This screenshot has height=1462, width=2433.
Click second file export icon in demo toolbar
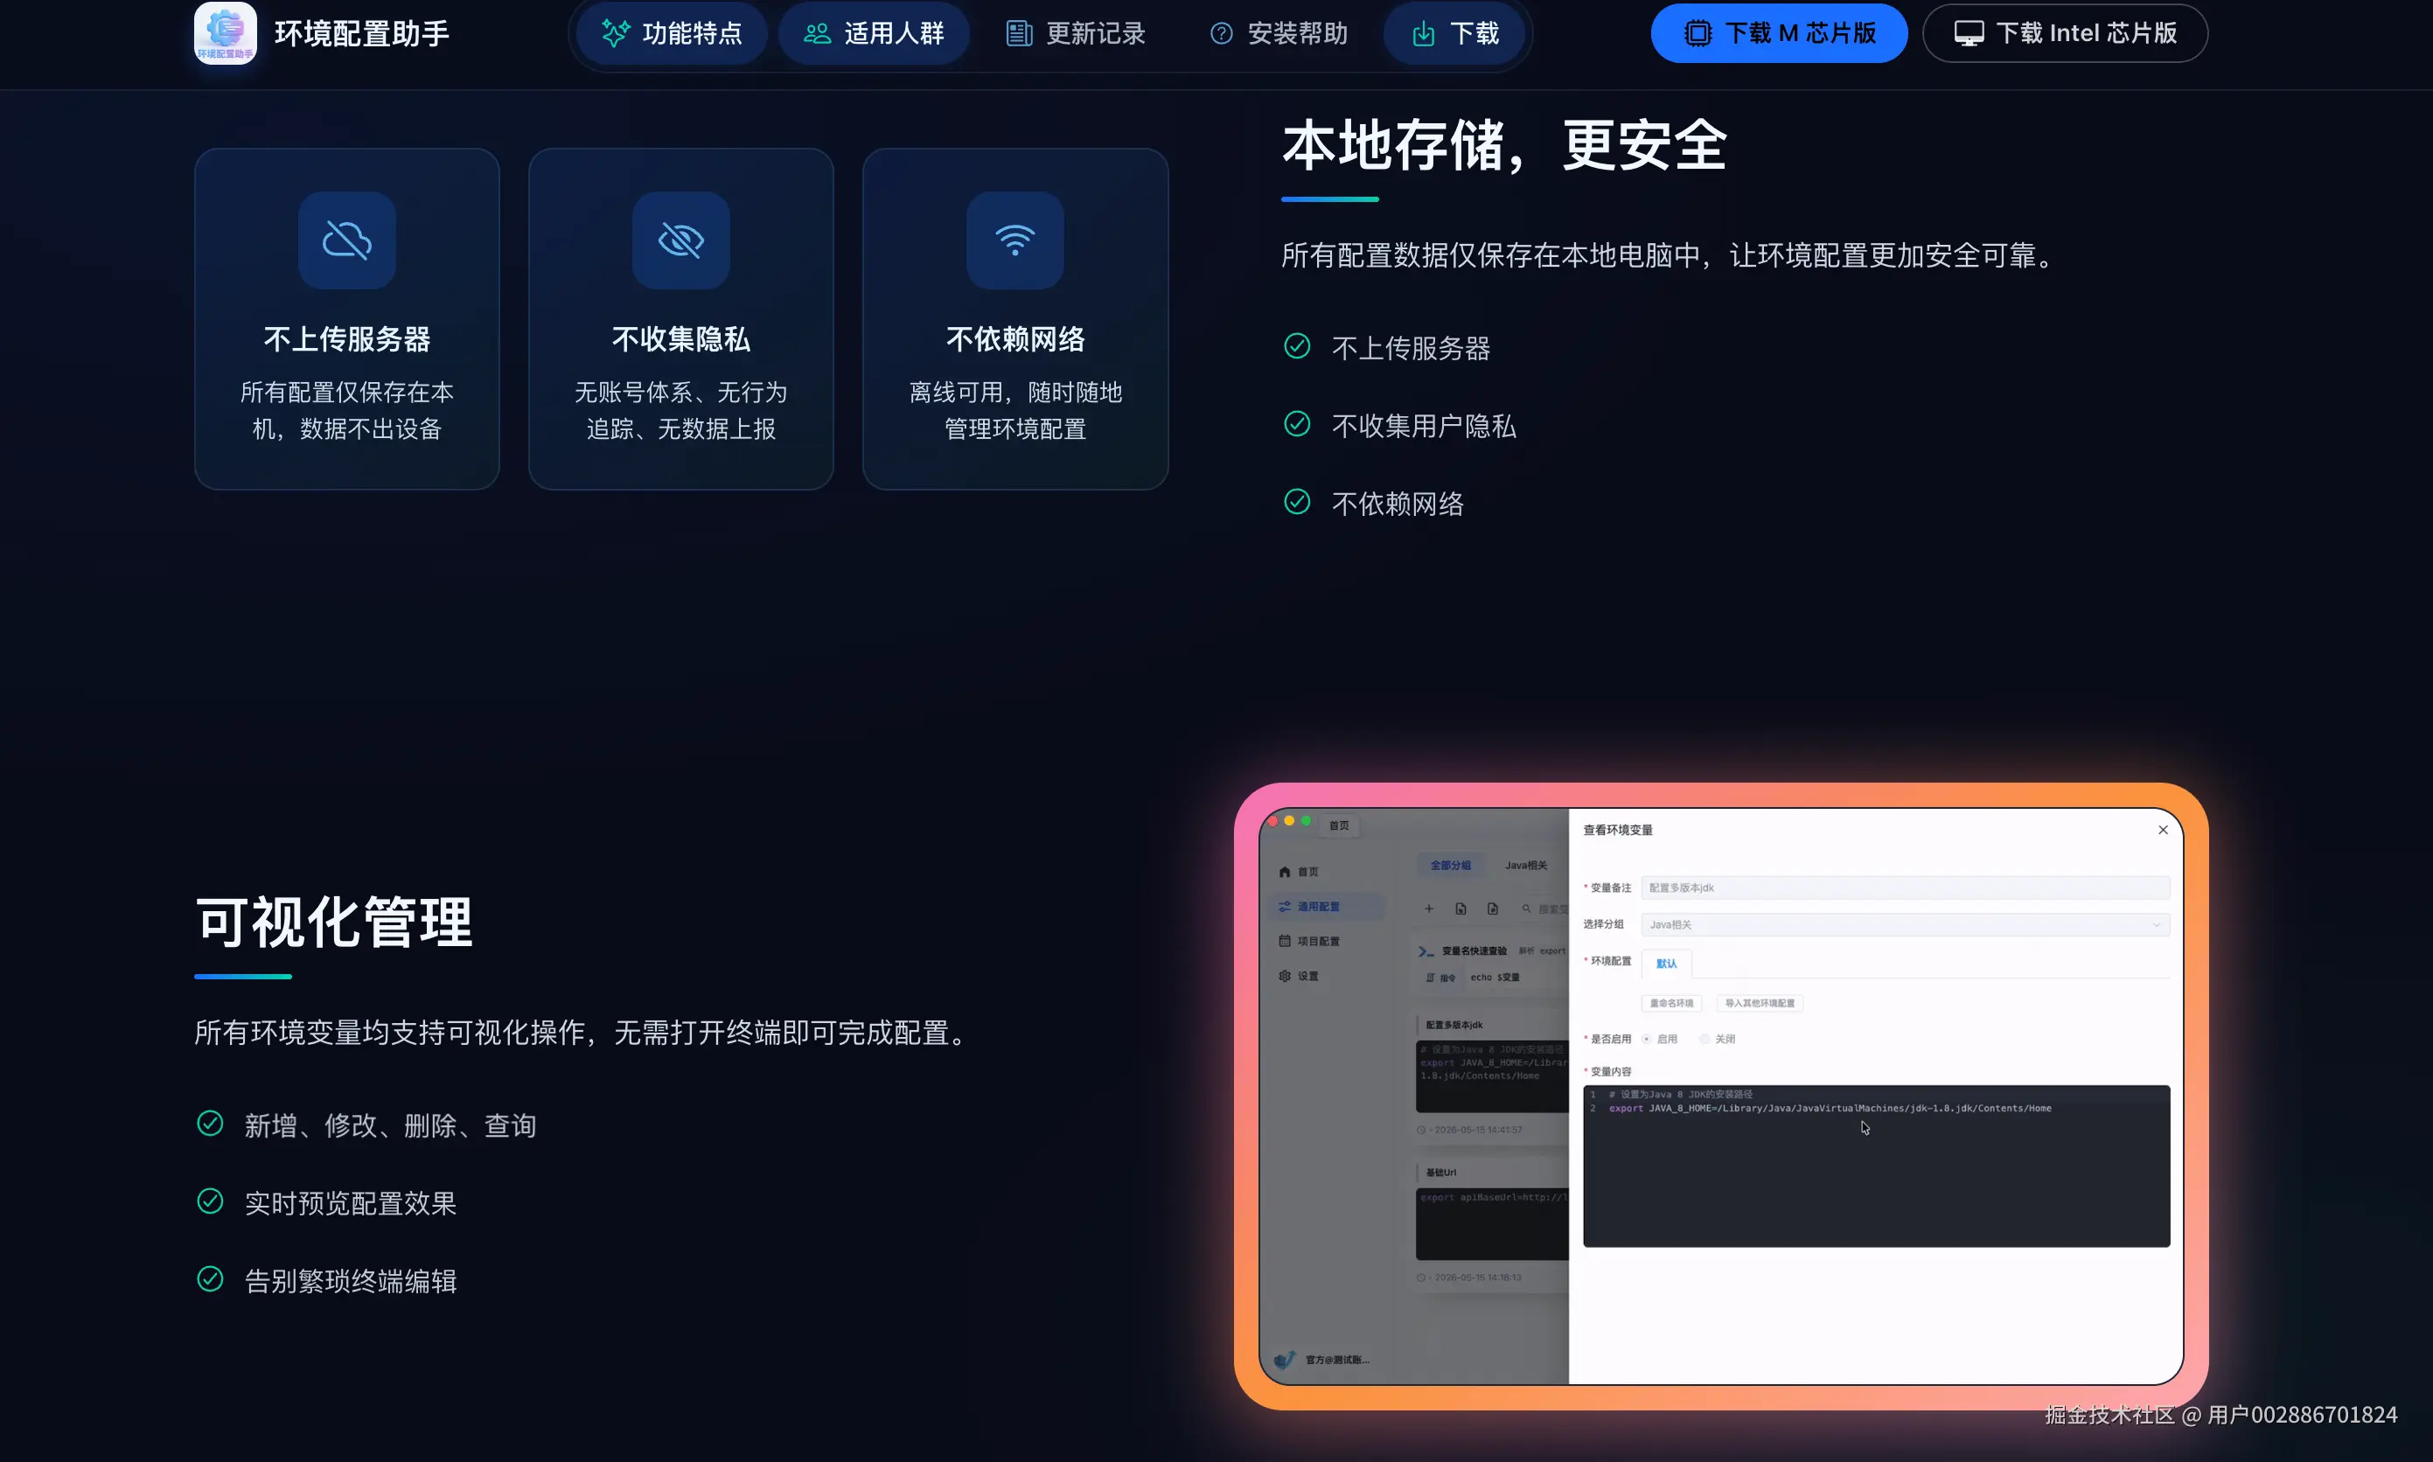click(x=1492, y=909)
